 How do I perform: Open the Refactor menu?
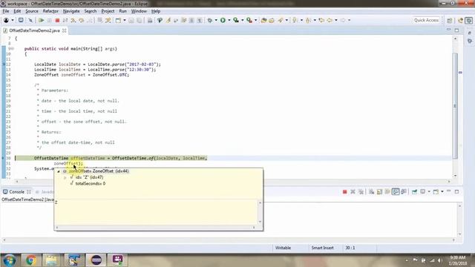(x=50, y=11)
